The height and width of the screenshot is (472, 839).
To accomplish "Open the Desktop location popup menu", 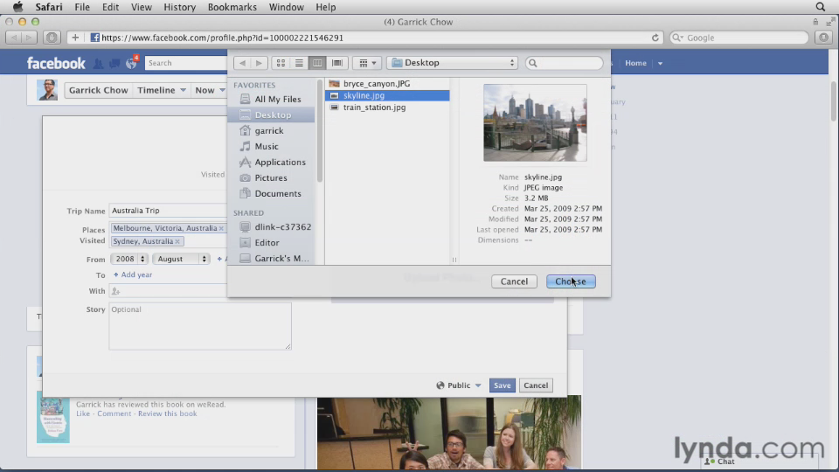I will [x=453, y=63].
